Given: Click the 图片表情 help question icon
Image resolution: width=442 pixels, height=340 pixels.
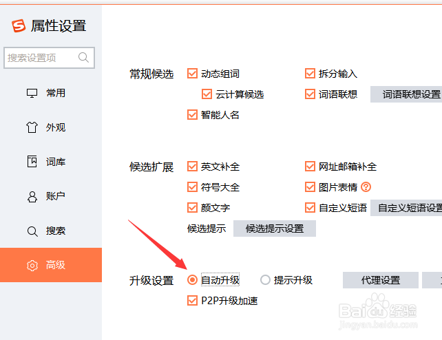Looking at the screenshot, I should pyautogui.click(x=366, y=187).
